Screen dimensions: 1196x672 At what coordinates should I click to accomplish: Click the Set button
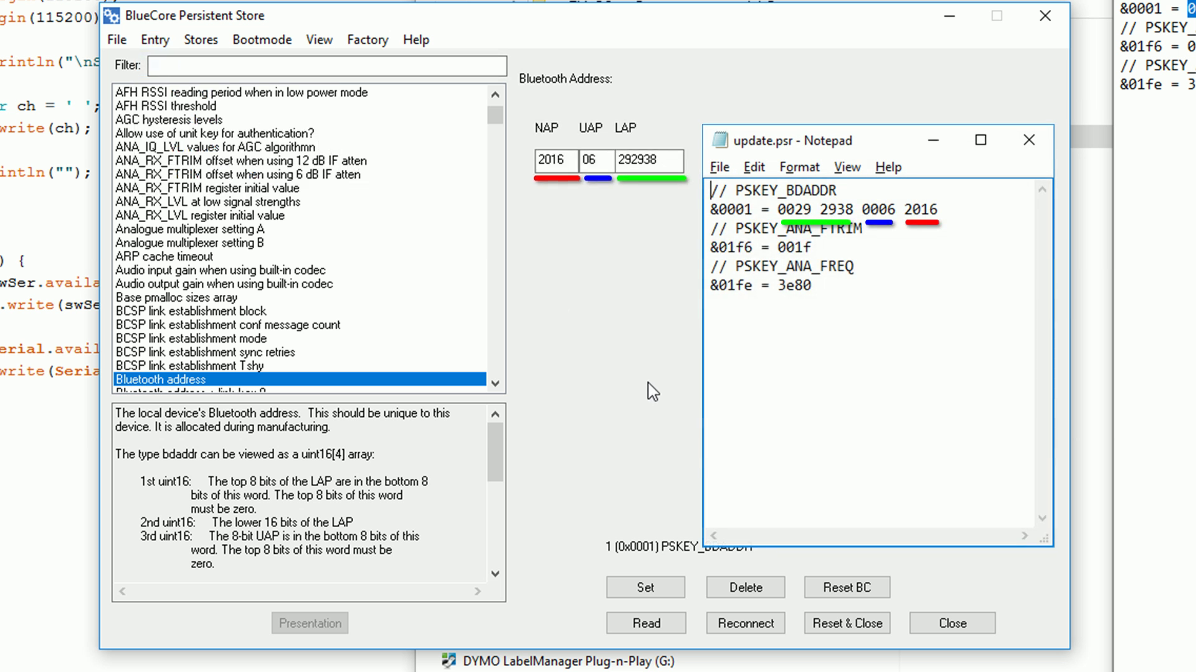645,587
